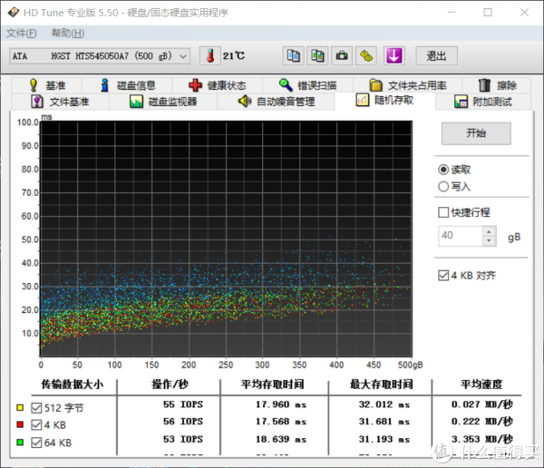
Task: Click the 56 IOPS value
Action: pos(183,422)
